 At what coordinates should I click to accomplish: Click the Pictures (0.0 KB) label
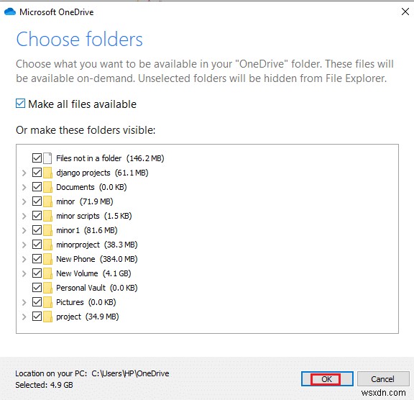(86, 302)
